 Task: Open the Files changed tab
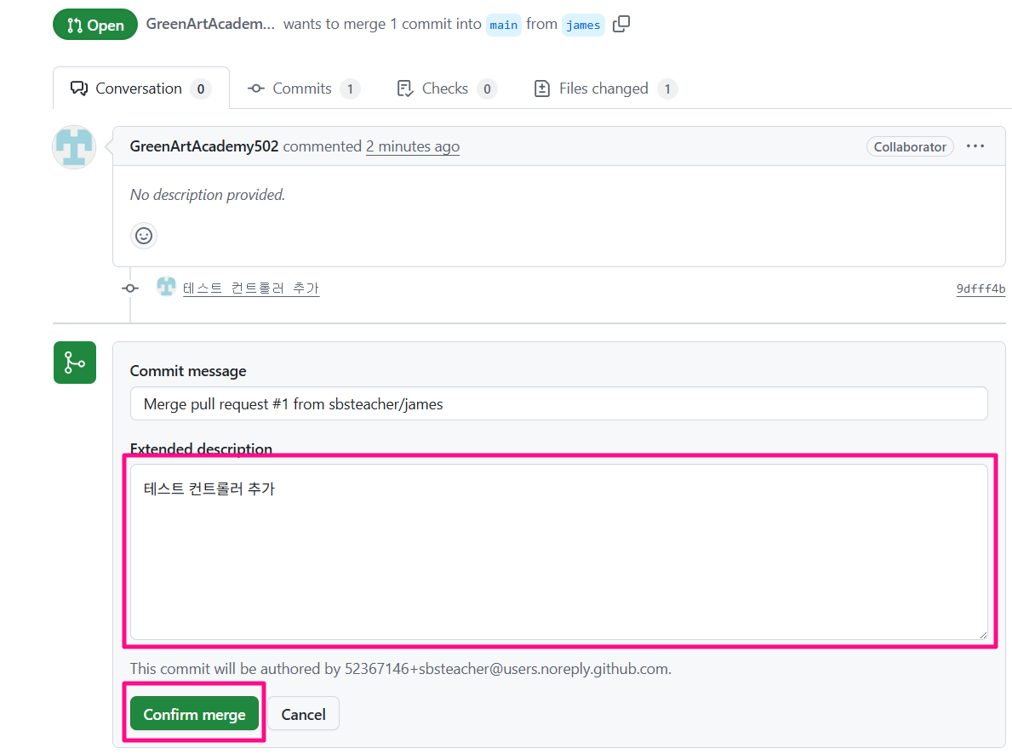pyautogui.click(x=605, y=89)
